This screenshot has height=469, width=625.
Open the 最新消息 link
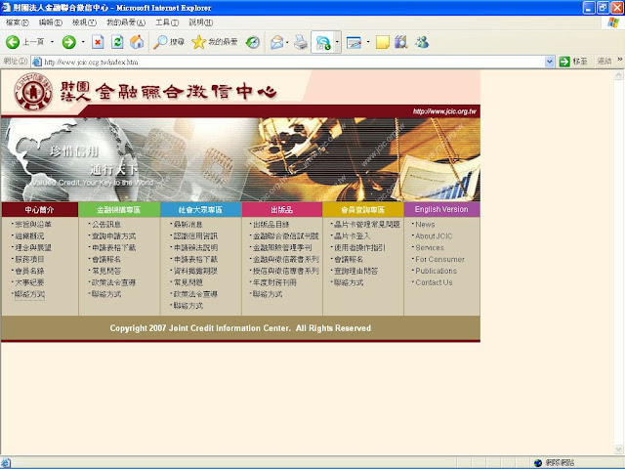coord(188,224)
